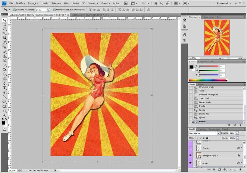Select the Path Selection tool
The height and width of the screenshot is (173, 247).
coord(4,92)
